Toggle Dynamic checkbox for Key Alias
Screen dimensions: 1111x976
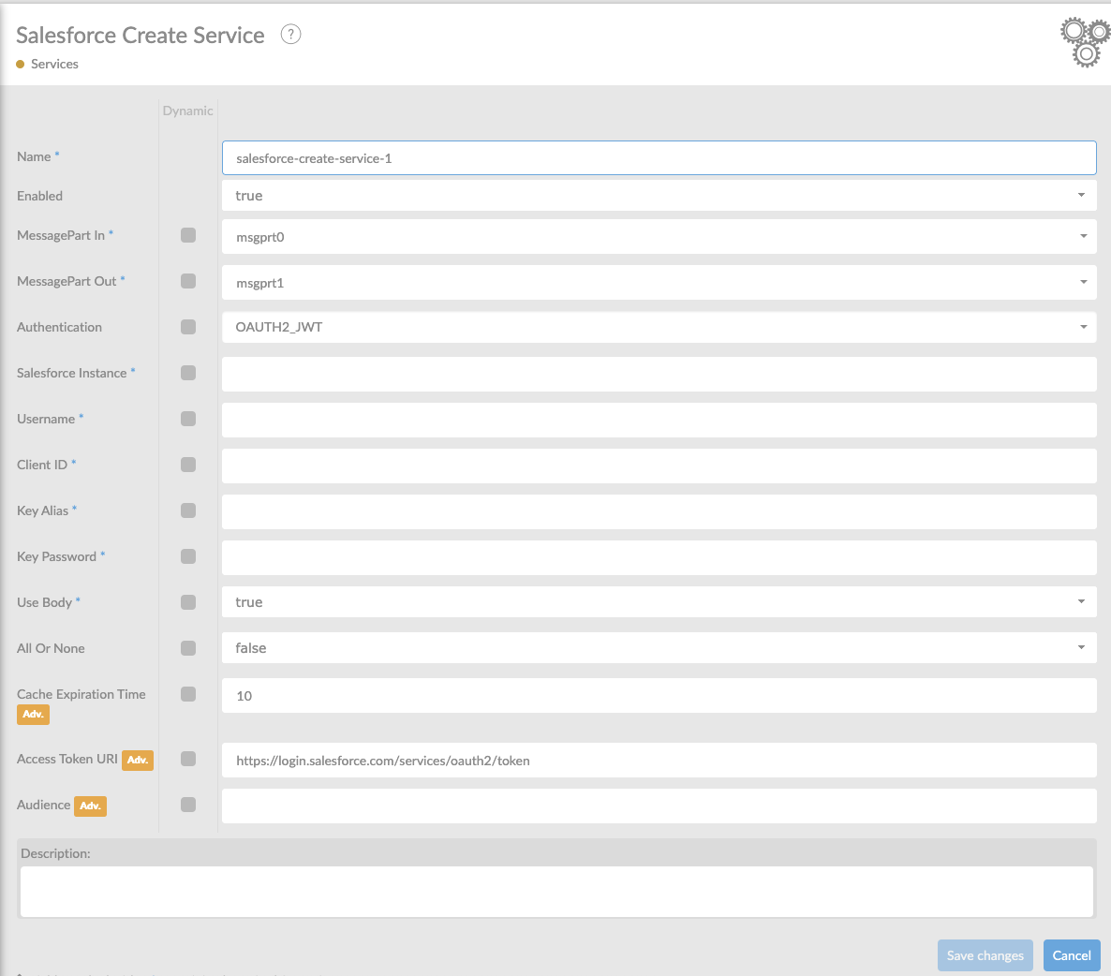pos(187,510)
